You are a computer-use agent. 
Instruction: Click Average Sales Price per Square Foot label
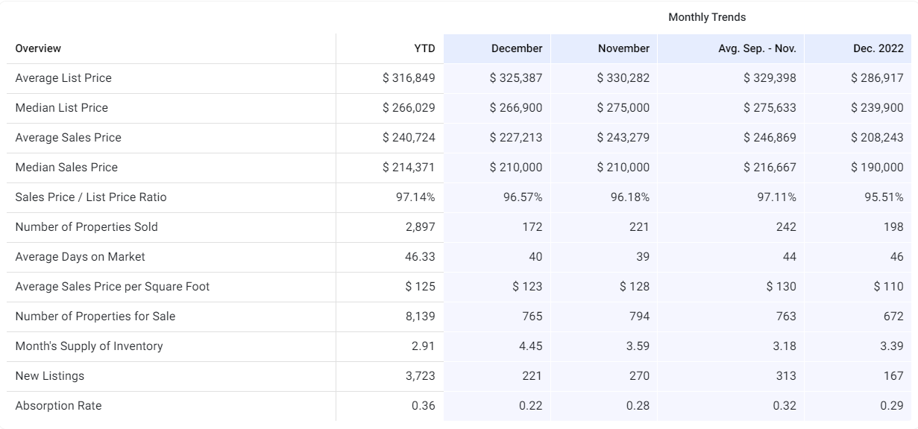(x=112, y=287)
